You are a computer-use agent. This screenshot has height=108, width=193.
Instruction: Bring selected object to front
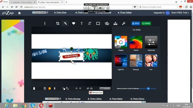(64, 88)
